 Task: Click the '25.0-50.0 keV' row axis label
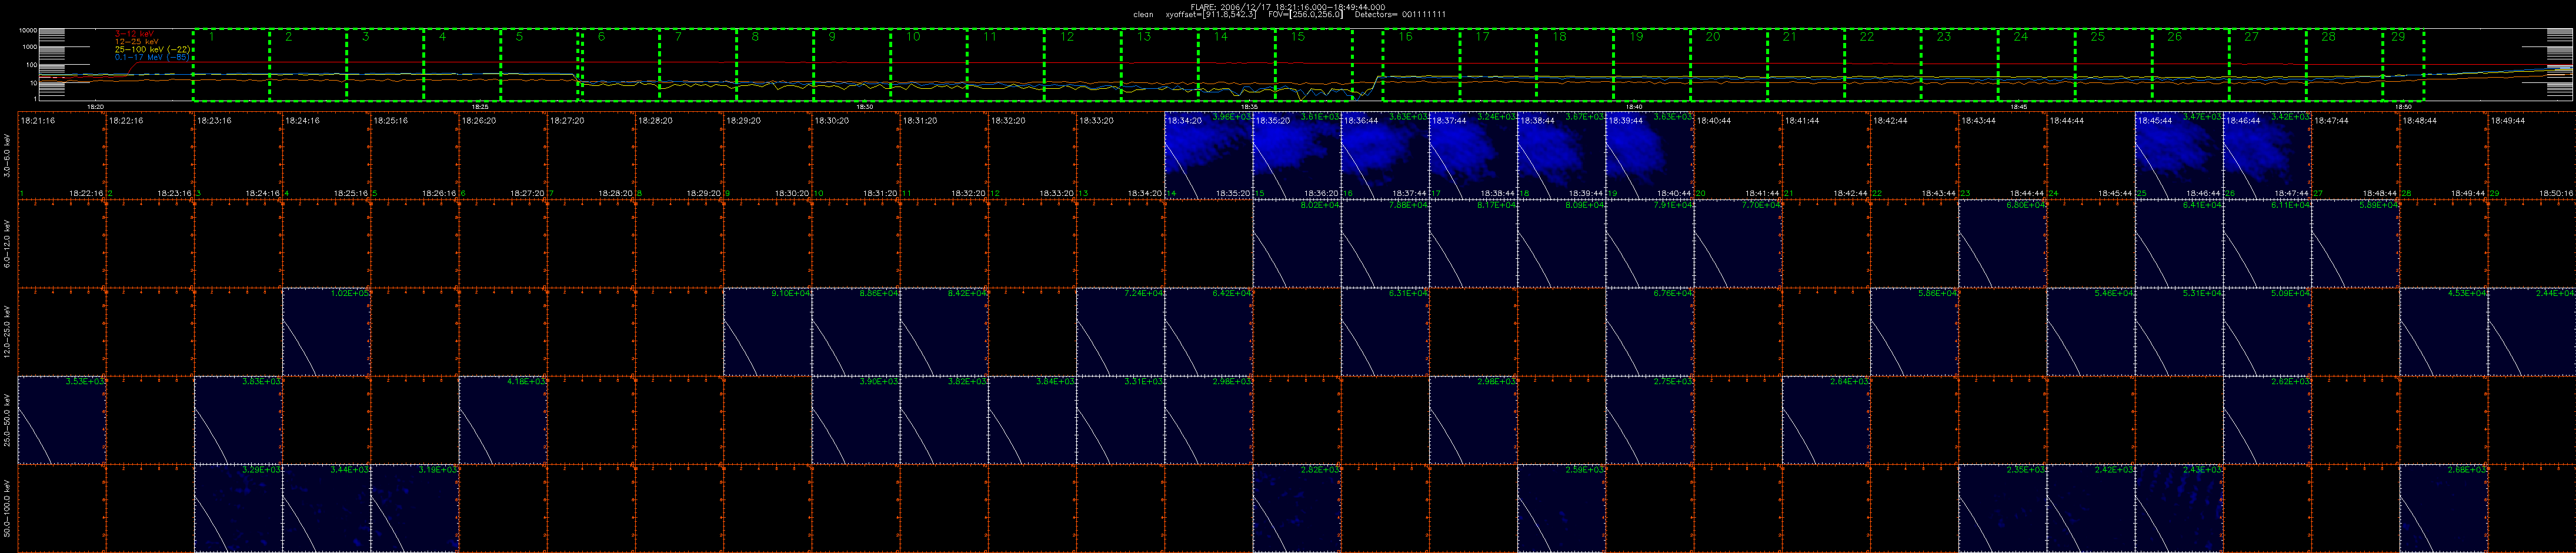click(x=8, y=420)
